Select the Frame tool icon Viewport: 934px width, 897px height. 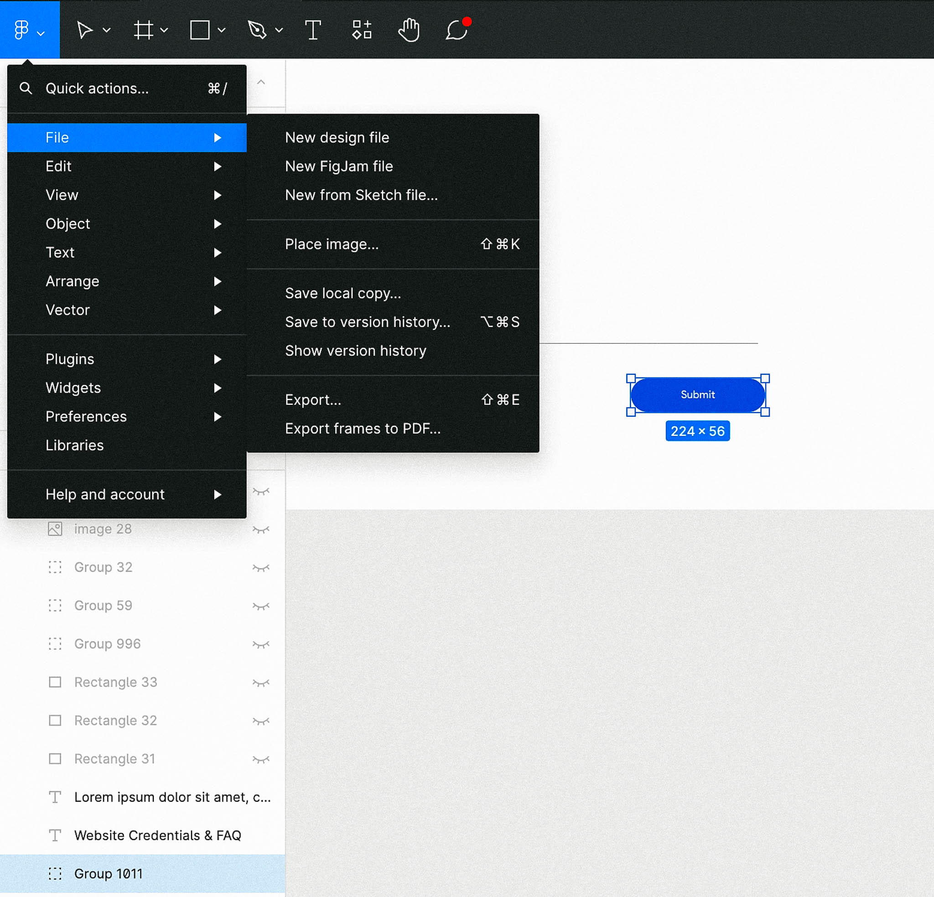(x=143, y=30)
